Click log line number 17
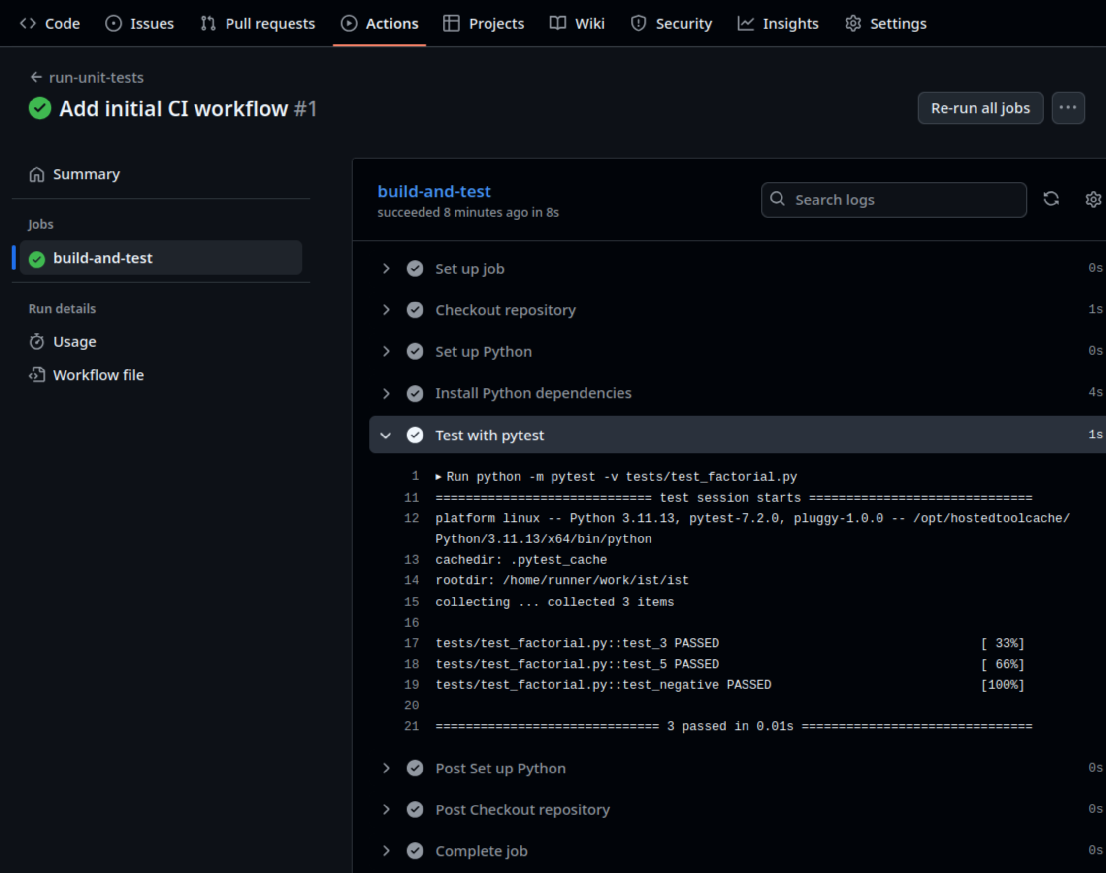 tap(411, 643)
